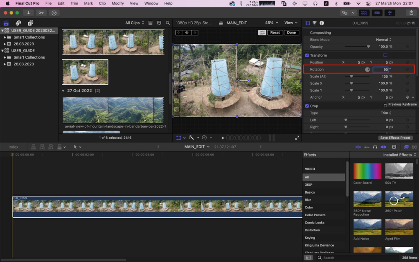Adjust the Opacity slider

tap(357, 47)
